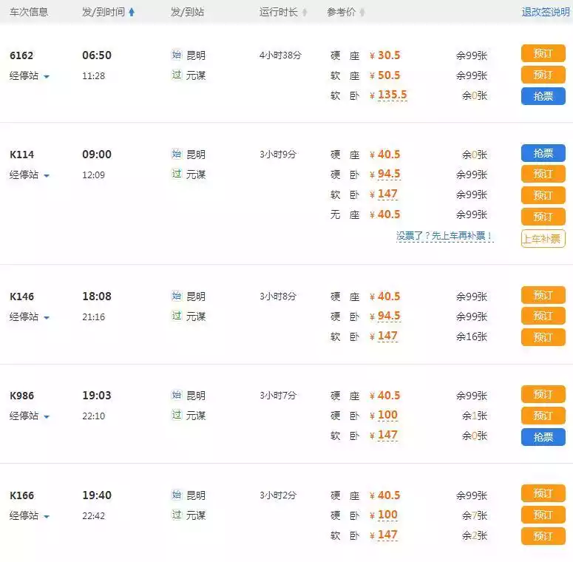Open the 退改签说明 refund policy link
The image size is (573, 562).
coord(546,12)
